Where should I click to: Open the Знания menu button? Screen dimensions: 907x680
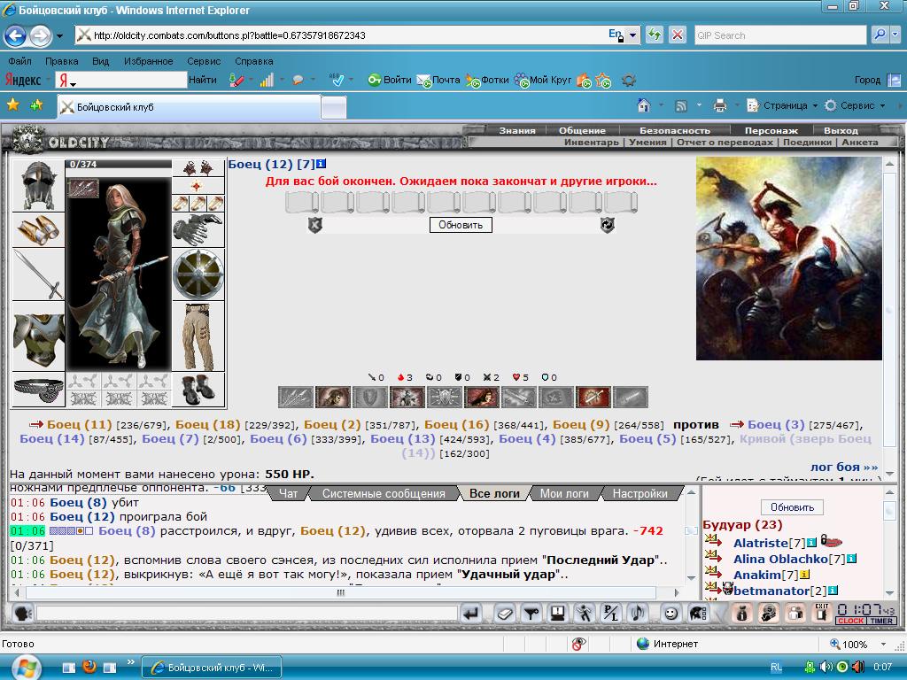point(517,131)
